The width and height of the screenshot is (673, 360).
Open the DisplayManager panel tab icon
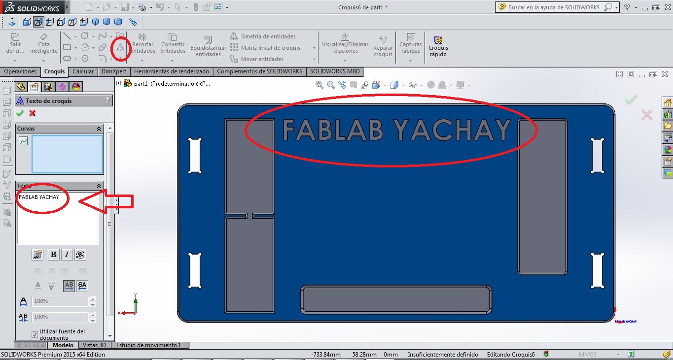(76, 87)
